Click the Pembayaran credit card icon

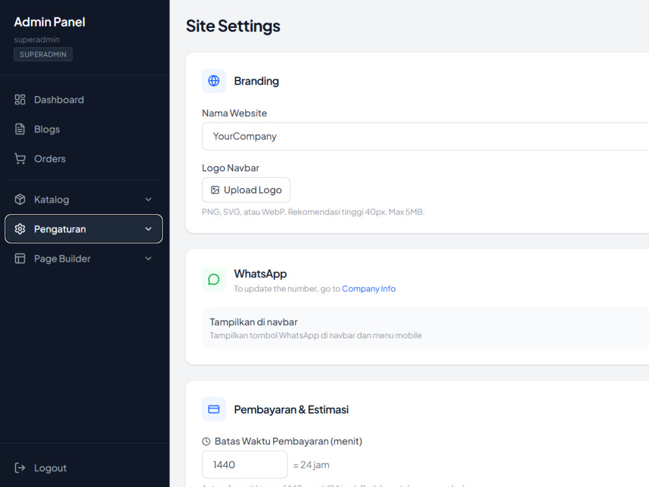click(x=214, y=409)
